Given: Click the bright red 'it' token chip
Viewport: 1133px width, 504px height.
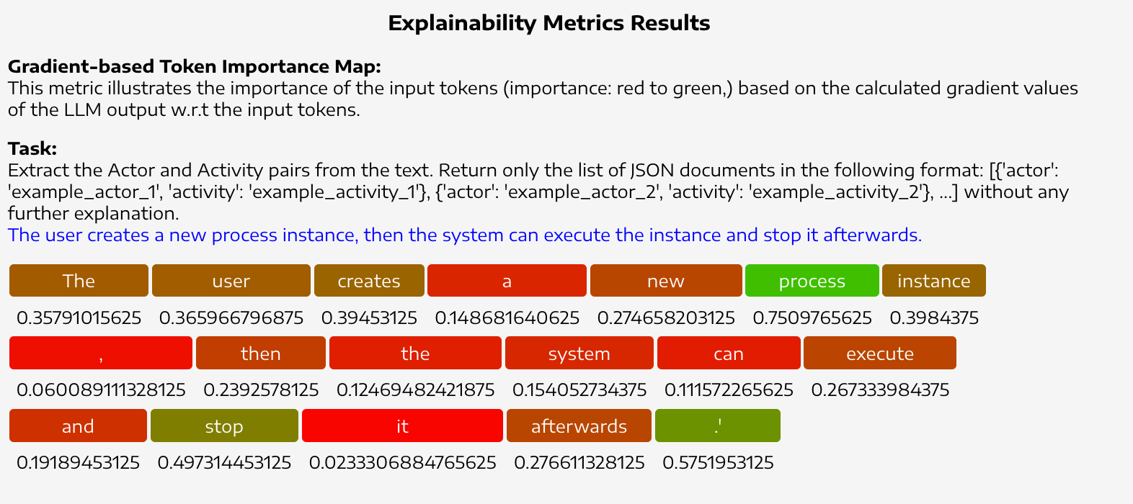Looking at the screenshot, I should click(x=402, y=426).
